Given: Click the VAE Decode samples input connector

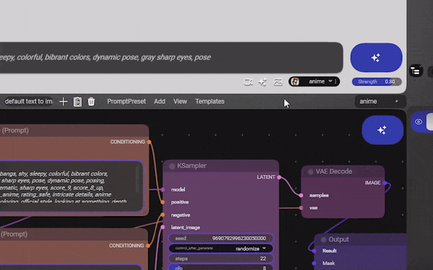Looking at the screenshot, I should pos(301,195).
